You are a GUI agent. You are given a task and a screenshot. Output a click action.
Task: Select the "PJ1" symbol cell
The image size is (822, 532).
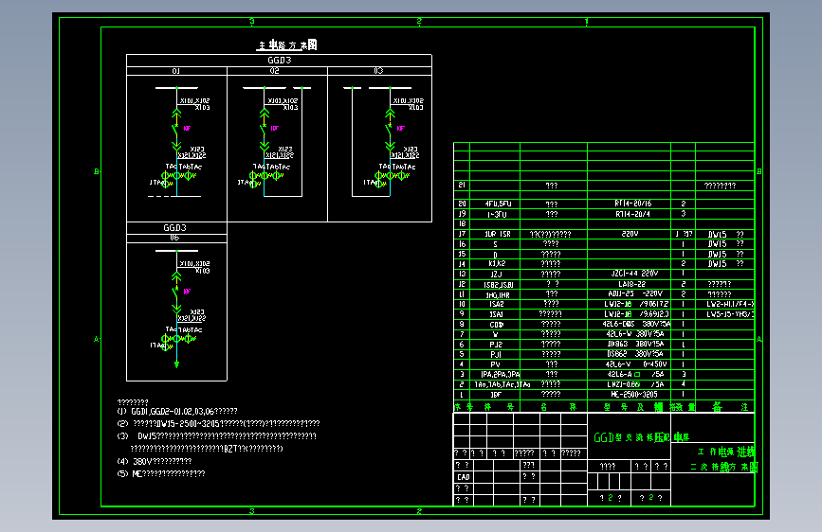tap(496, 354)
